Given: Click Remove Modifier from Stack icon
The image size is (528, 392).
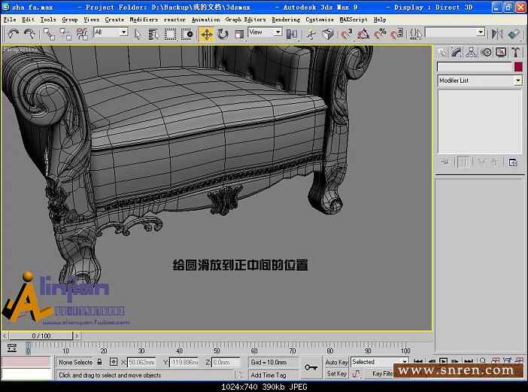Looking at the screenshot, I should pyautogui.click(x=496, y=163).
